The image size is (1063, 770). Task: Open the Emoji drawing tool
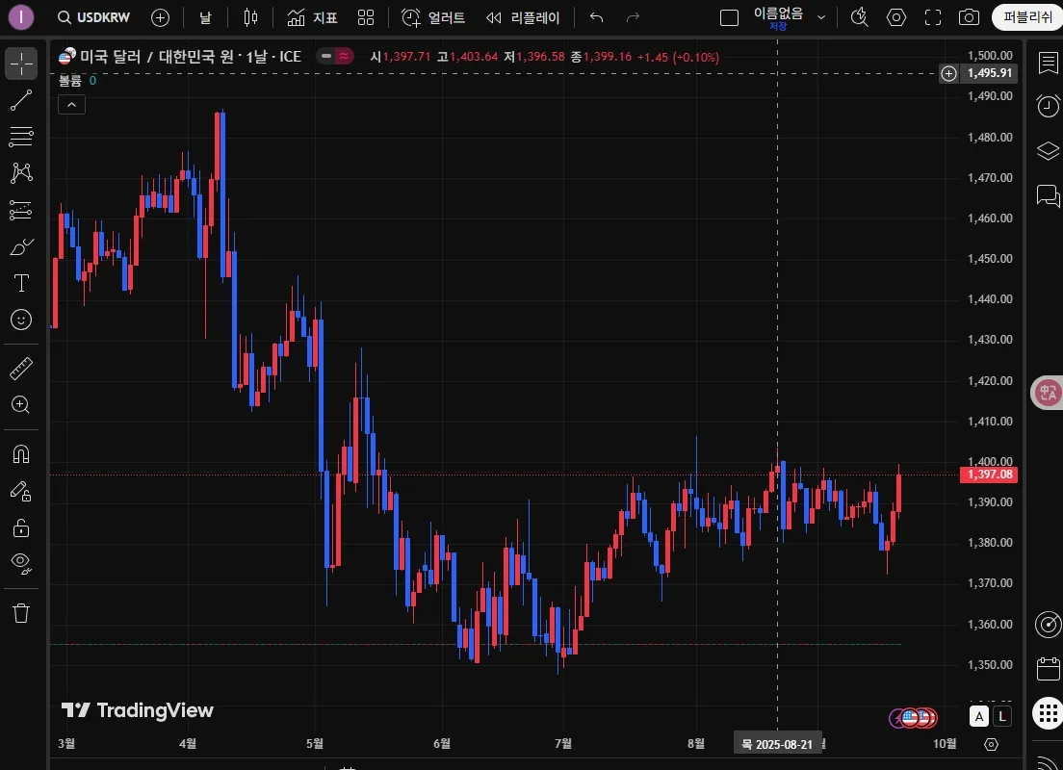click(x=21, y=320)
